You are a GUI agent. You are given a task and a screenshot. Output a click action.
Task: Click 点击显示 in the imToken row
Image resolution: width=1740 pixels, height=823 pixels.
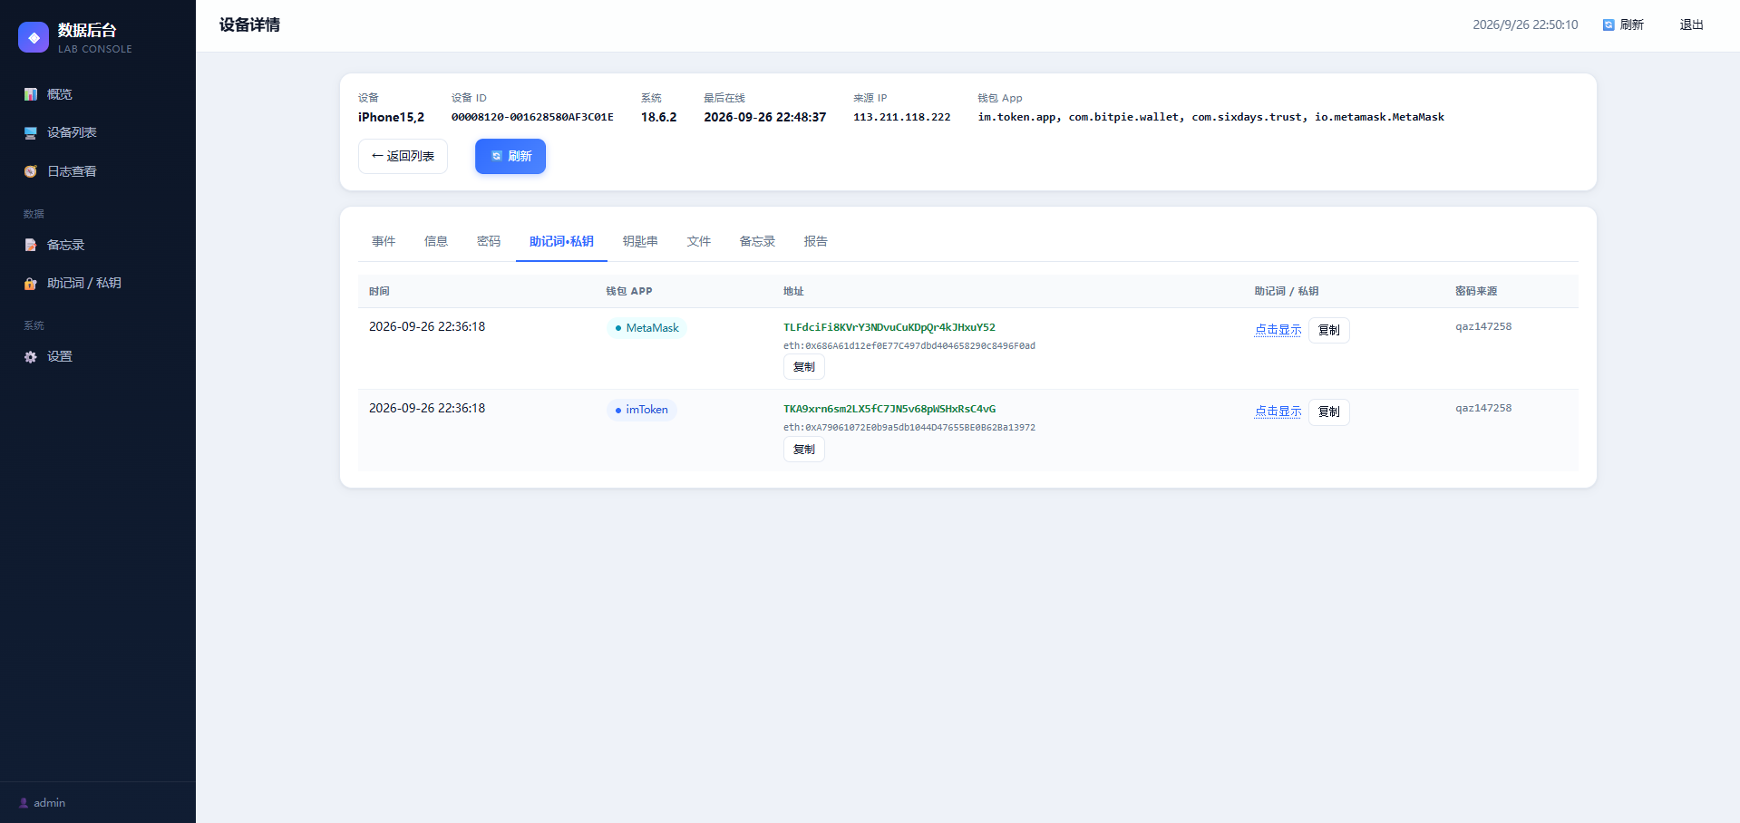pyautogui.click(x=1278, y=411)
